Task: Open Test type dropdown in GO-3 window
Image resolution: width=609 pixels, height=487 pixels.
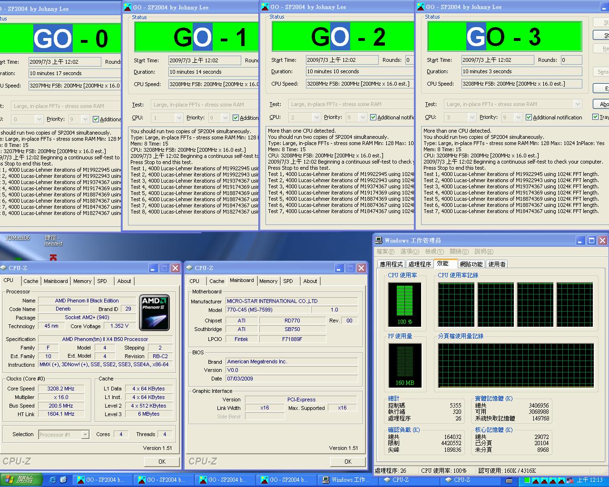Action: click(578, 104)
